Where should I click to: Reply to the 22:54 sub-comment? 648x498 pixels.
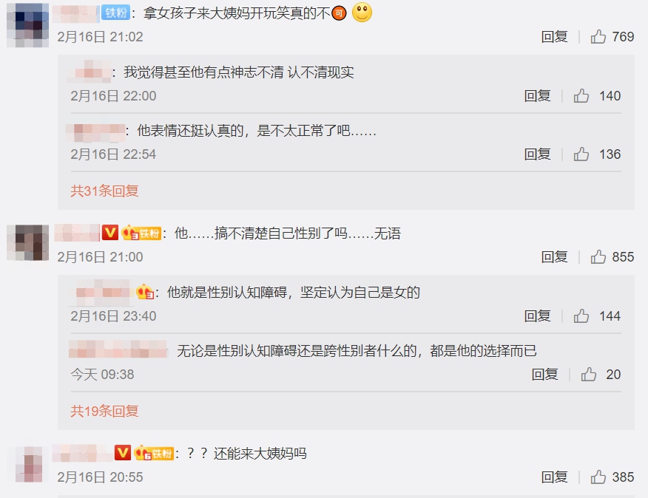[x=537, y=154]
